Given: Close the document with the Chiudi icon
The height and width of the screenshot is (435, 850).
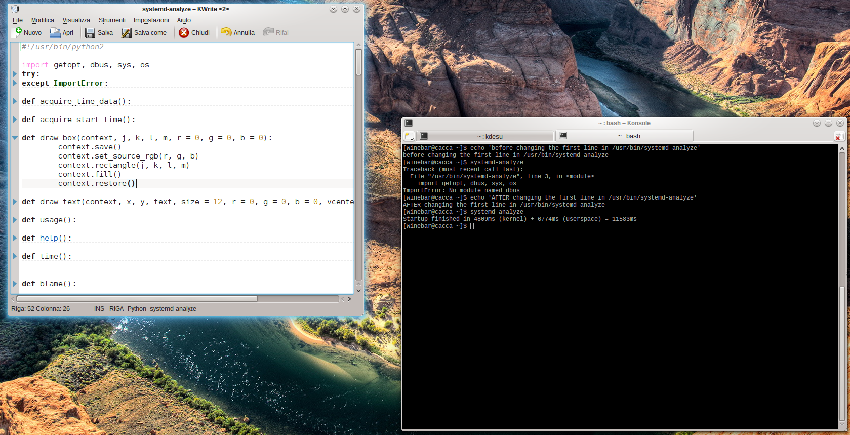Looking at the screenshot, I should (x=184, y=33).
